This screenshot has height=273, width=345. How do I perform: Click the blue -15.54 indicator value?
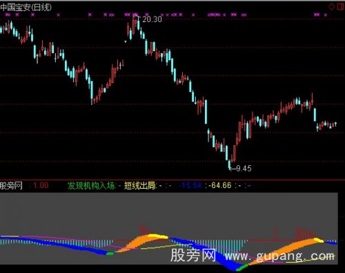point(190,185)
